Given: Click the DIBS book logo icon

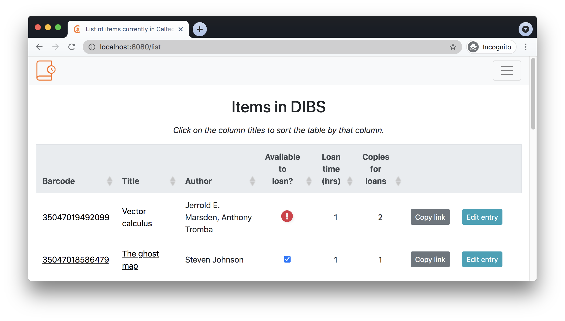Looking at the screenshot, I should [x=46, y=71].
